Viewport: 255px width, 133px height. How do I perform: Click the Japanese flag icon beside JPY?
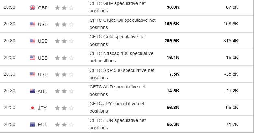32,108
